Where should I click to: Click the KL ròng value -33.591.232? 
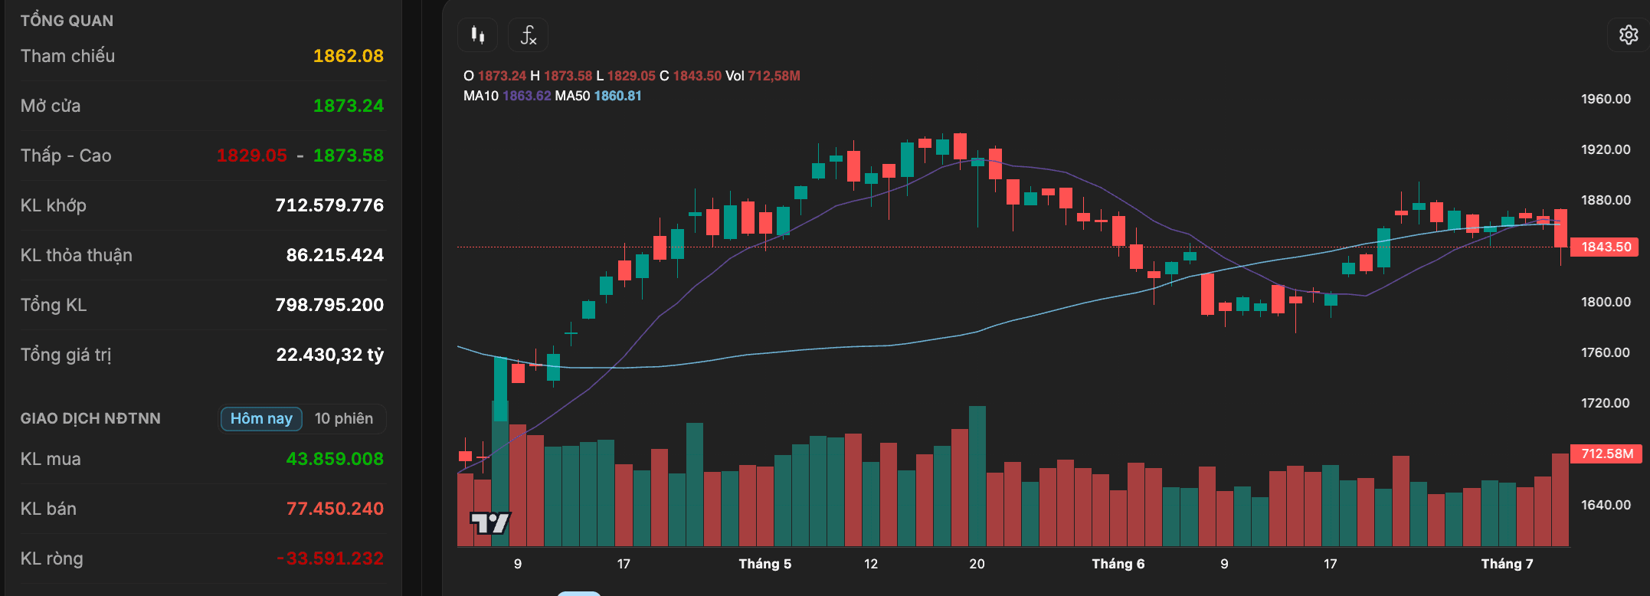(329, 558)
